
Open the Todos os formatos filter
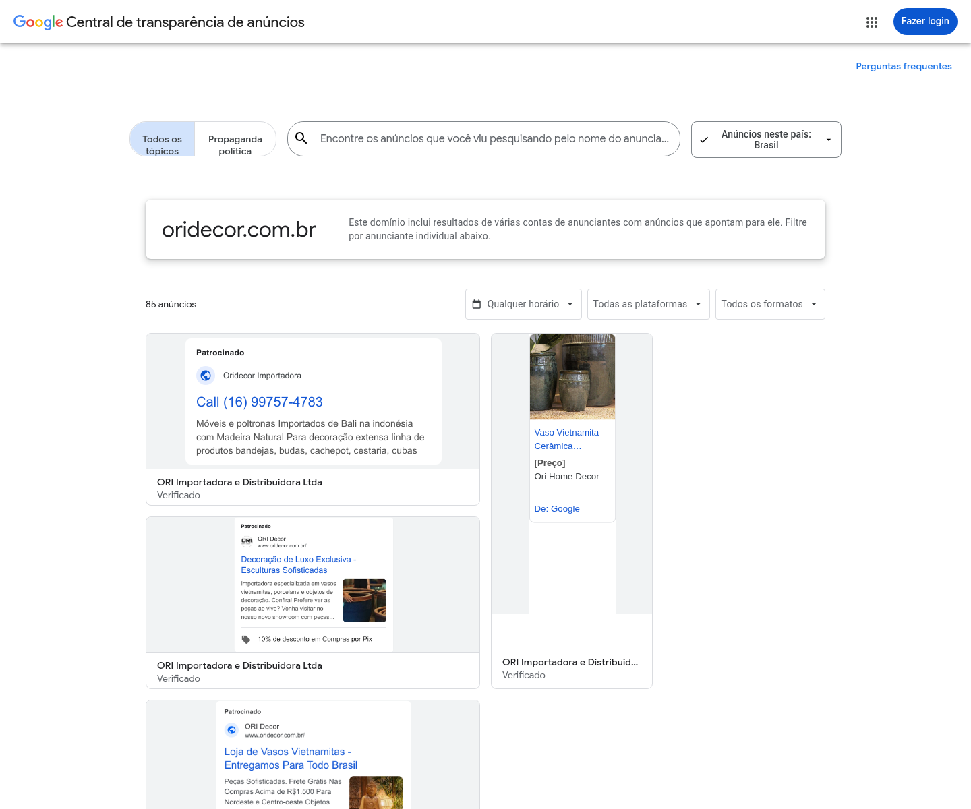pyautogui.click(x=770, y=304)
